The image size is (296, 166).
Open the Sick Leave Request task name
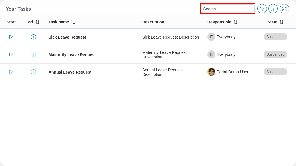point(67,37)
